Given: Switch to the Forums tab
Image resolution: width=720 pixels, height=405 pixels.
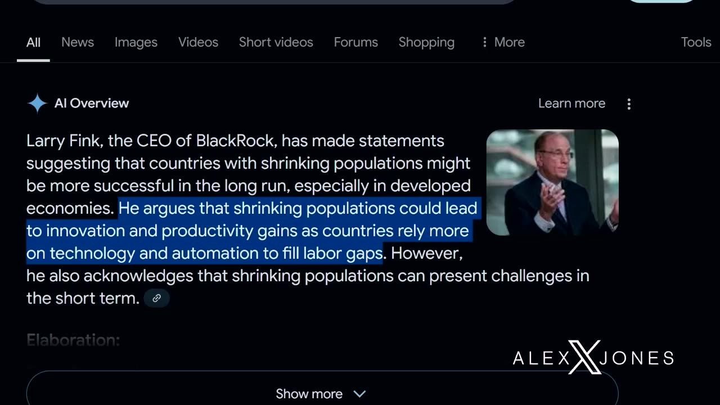Looking at the screenshot, I should coord(355,42).
